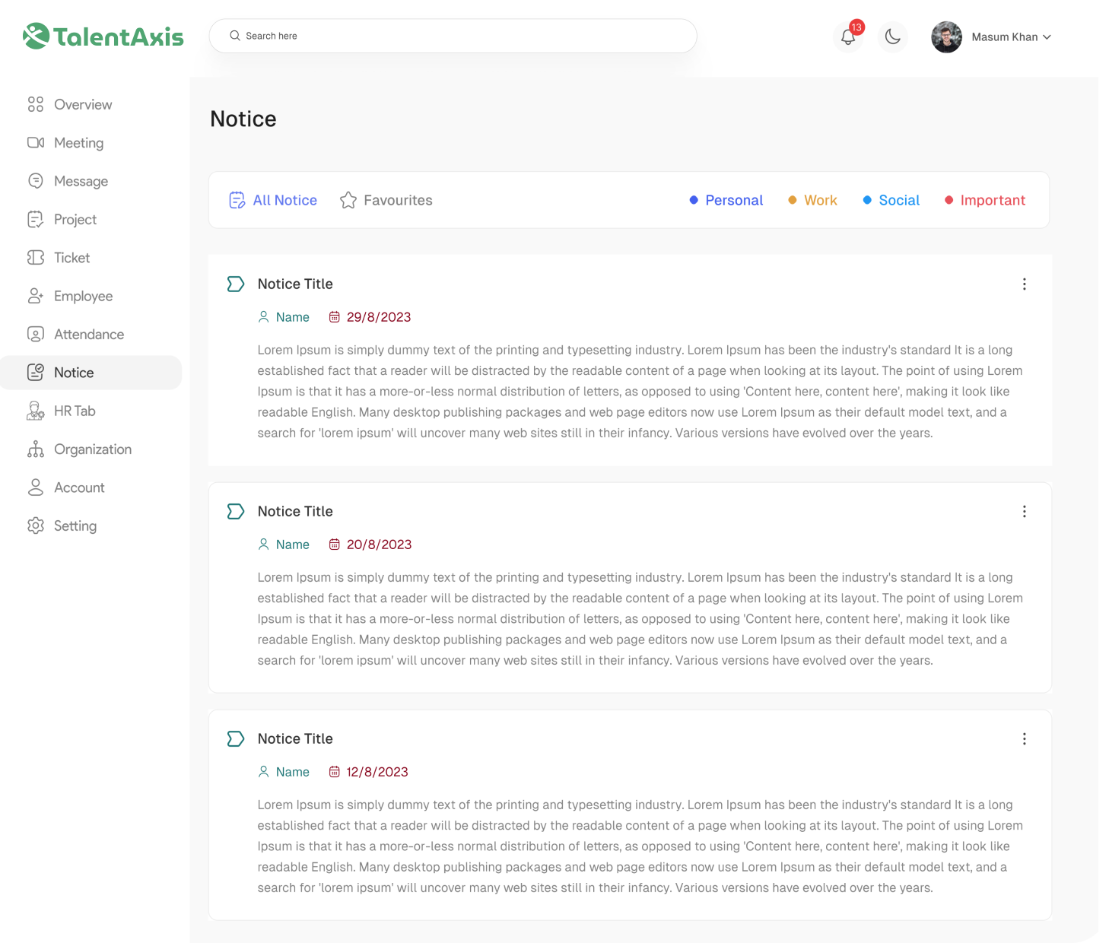Open options menu for the 12/8/2023 notice
Viewport: 1109px width, 943px height.
pos(1025,739)
